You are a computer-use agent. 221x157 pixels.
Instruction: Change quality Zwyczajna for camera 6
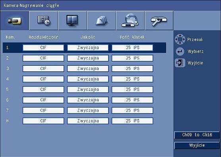point(88,100)
